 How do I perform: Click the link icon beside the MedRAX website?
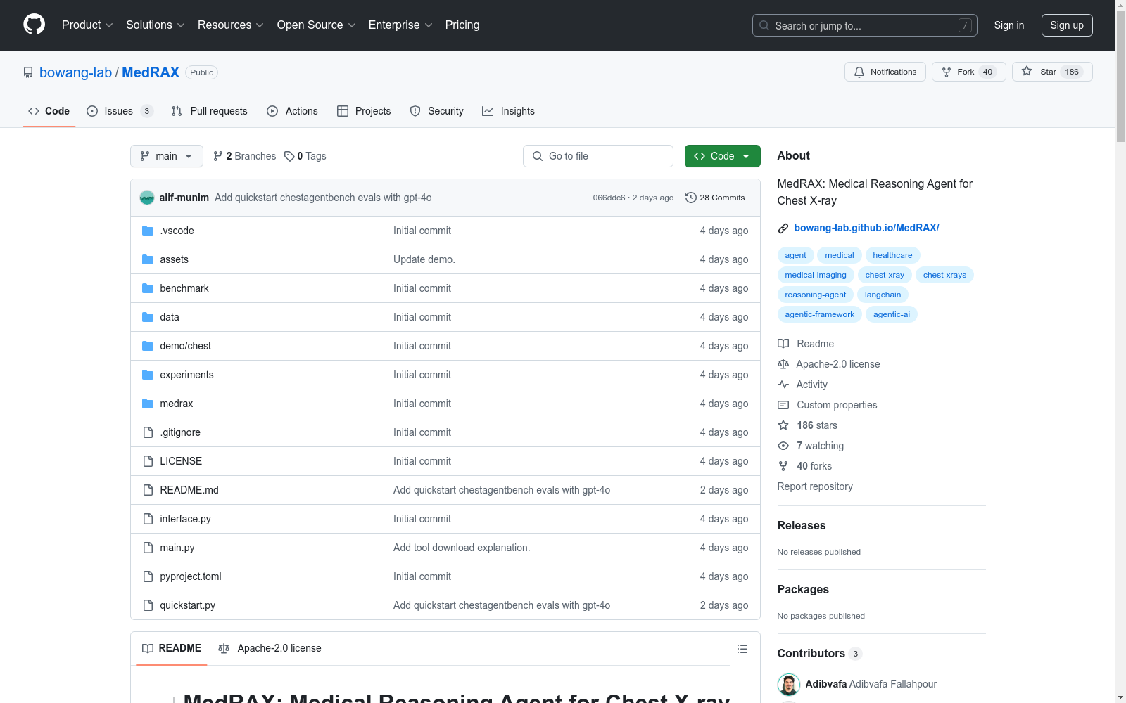783,228
